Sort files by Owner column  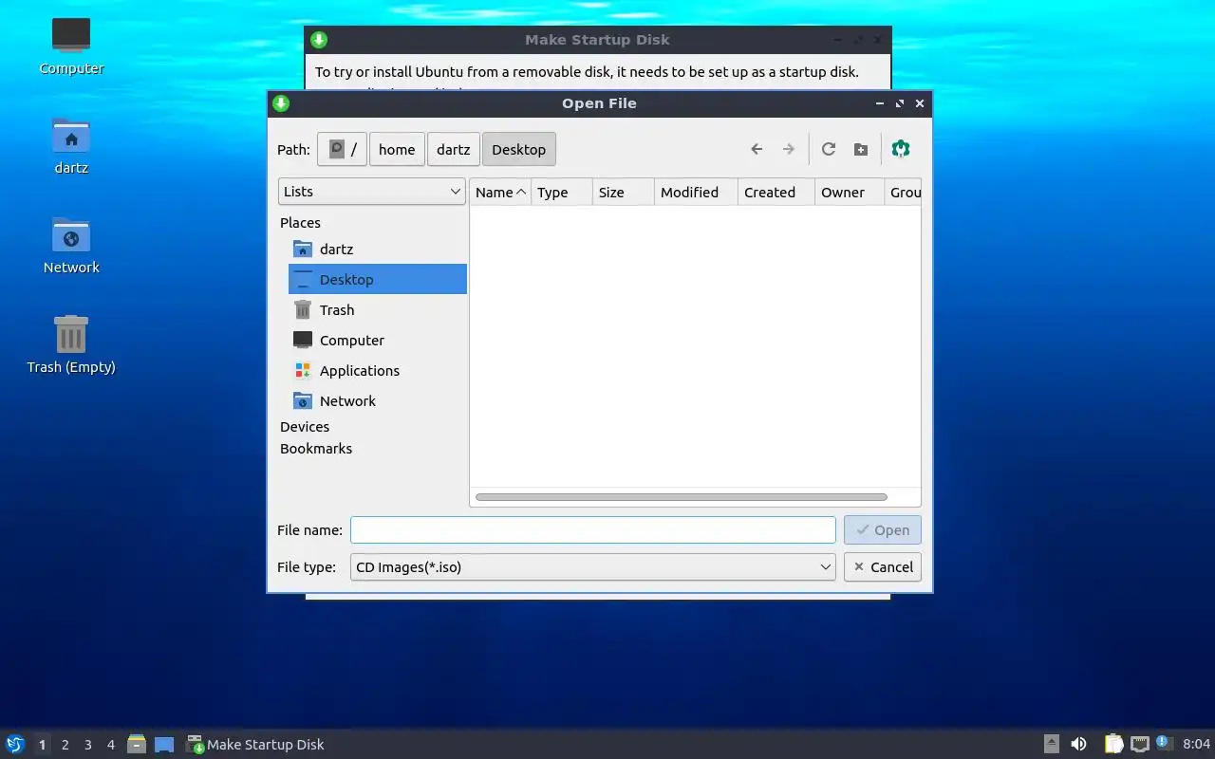coord(850,192)
